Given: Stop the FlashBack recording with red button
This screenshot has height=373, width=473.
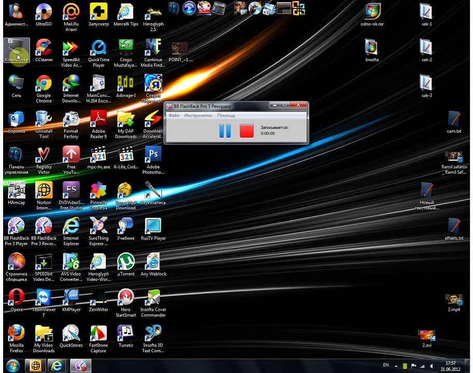Looking at the screenshot, I should point(246,131).
